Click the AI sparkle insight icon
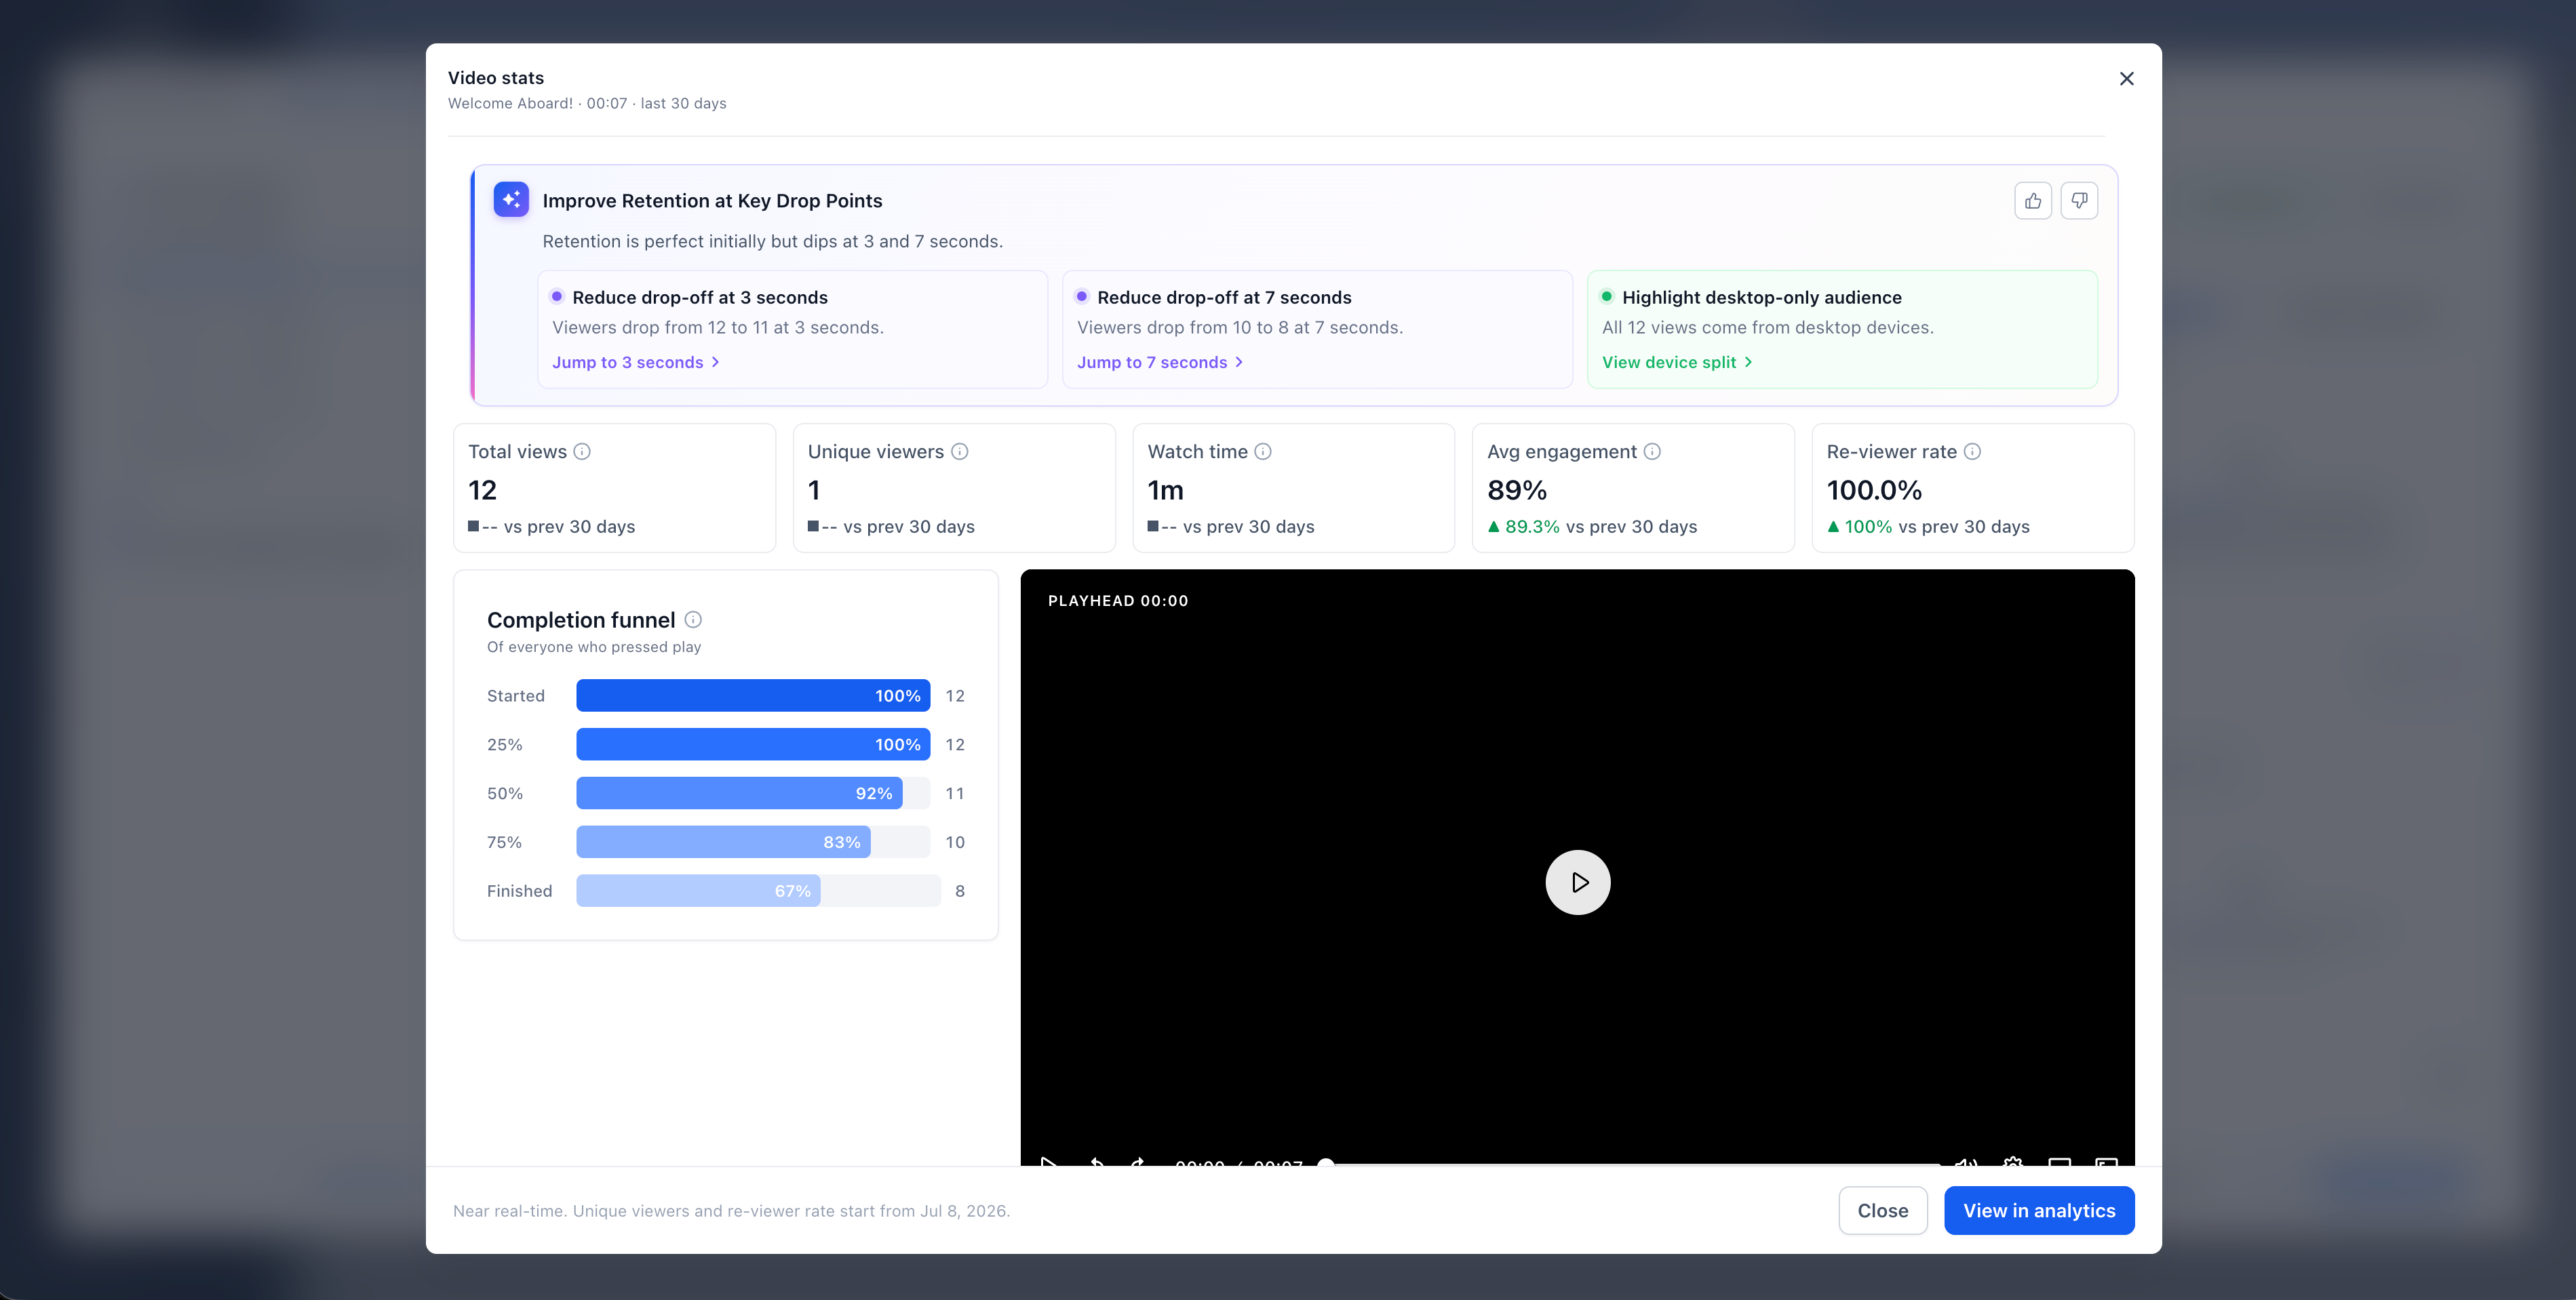Screen dimensions: 2576x1300 tap(511, 200)
